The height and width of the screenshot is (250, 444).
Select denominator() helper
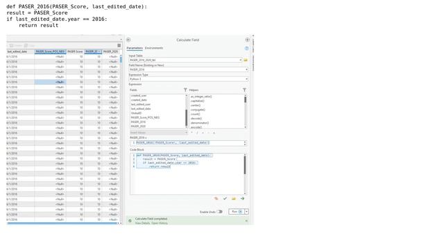pos(200,123)
